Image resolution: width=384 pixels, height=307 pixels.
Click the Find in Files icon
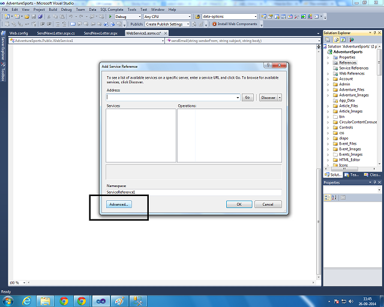pyautogui.click(x=197, y=17)
